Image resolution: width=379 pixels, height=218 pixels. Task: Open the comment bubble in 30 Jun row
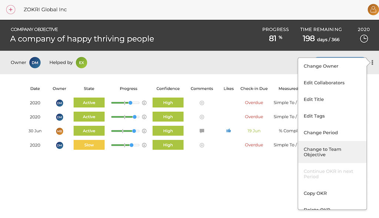point(202,131)
